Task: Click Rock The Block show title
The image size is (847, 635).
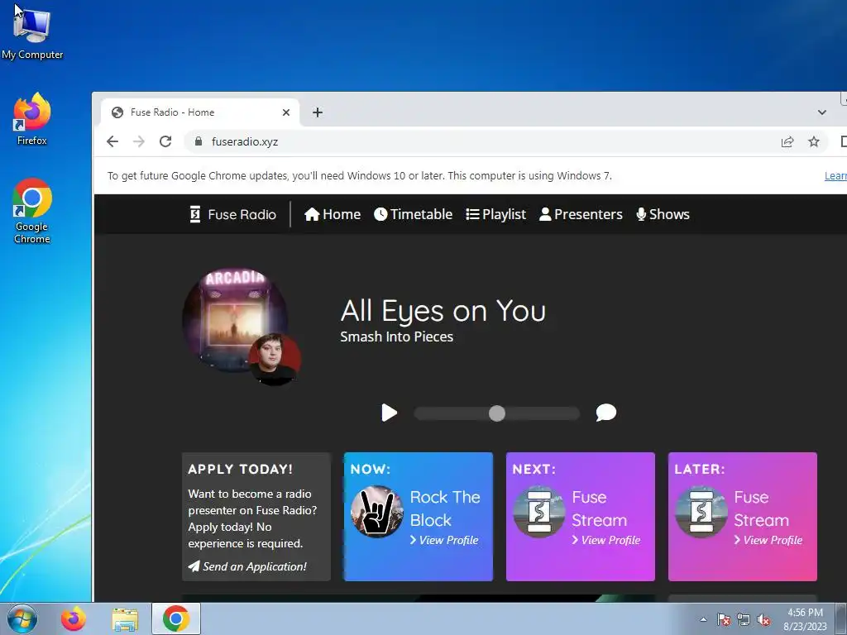Action: tap(445, 508)
